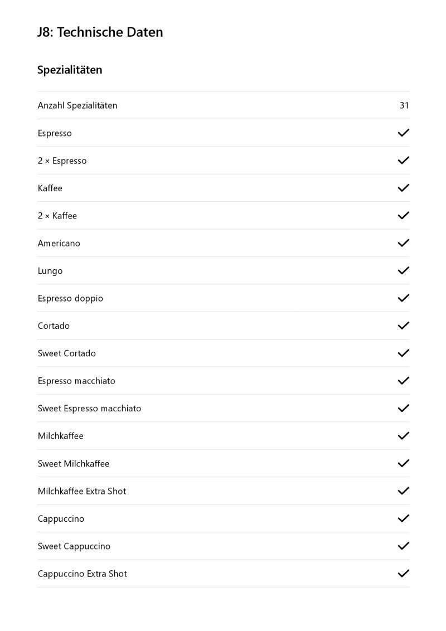Click the Lungo row checkmark
The image size is (446, 631).
[403, 270]
